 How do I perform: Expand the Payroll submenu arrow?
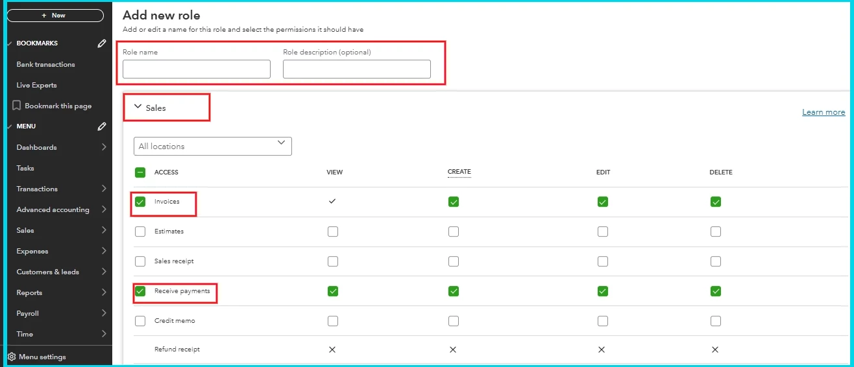coord(104,313)
